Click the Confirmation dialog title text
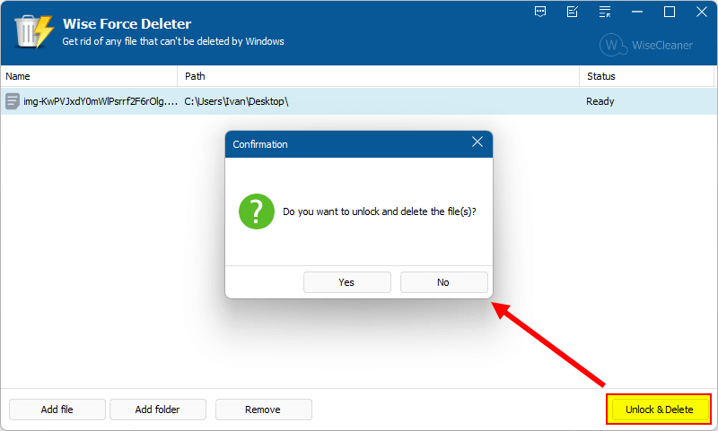The width and height of the screenshot is (718, 431). click(260, 144)
